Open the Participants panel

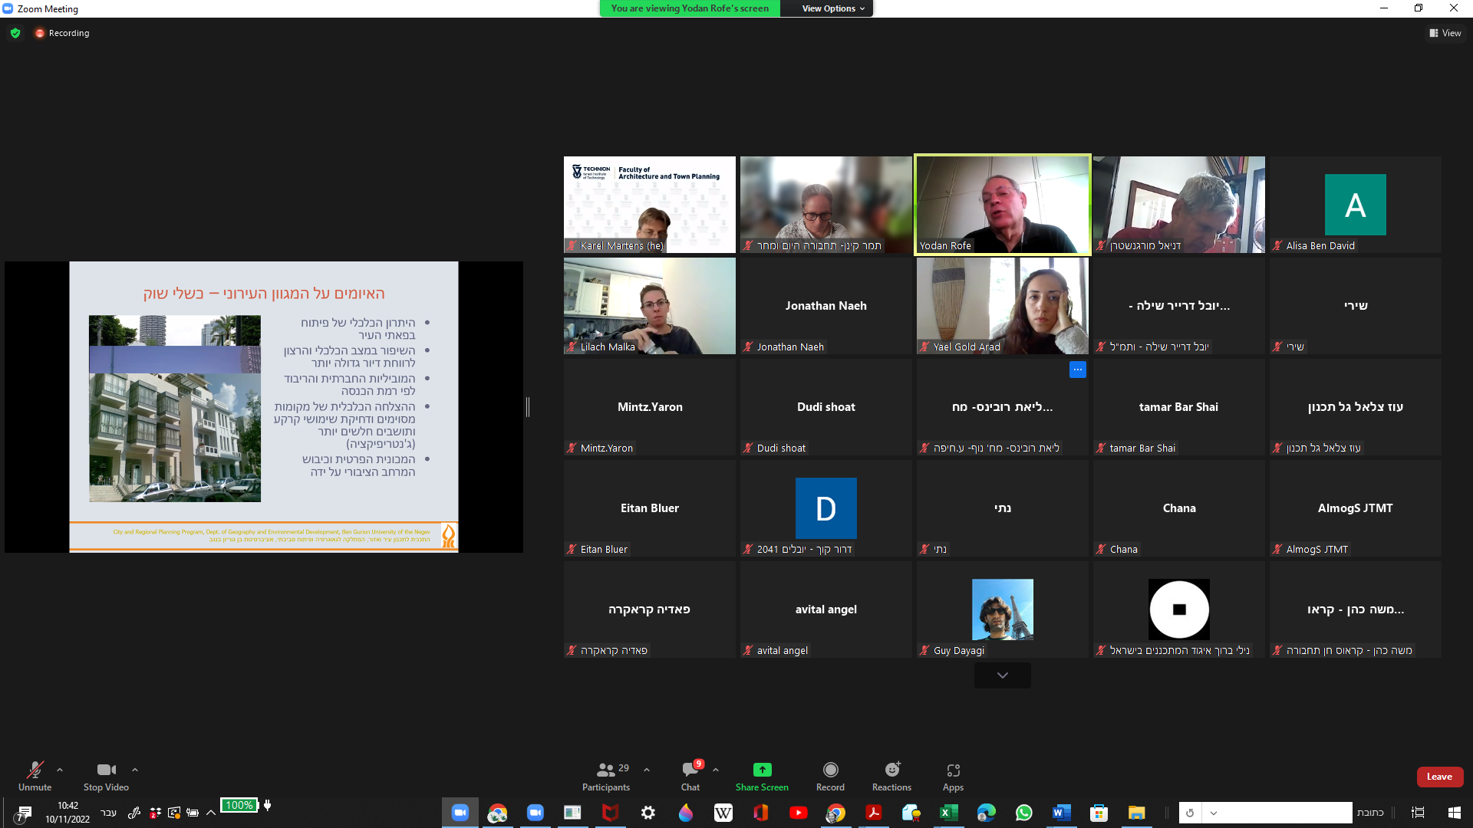point(606,776)
